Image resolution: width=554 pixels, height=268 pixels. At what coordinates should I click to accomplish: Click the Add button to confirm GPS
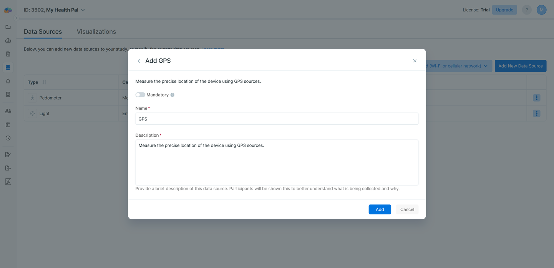(380, 209)
